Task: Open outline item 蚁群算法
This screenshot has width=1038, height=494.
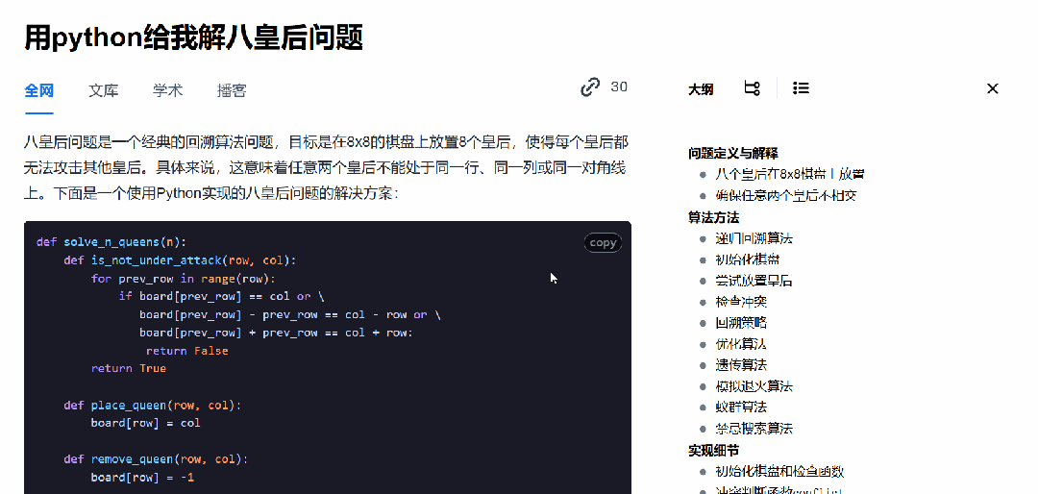Action: tap(741, 408)
